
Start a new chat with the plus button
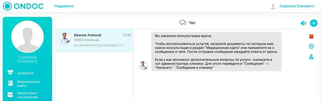click(314, 23)
